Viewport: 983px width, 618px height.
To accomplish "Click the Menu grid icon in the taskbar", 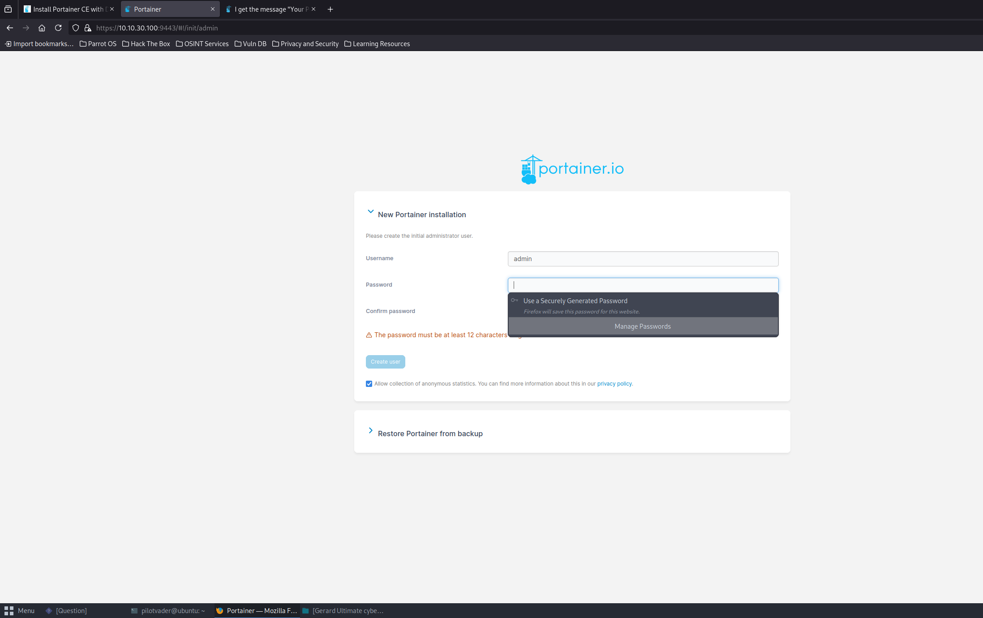I will [9, 610].
